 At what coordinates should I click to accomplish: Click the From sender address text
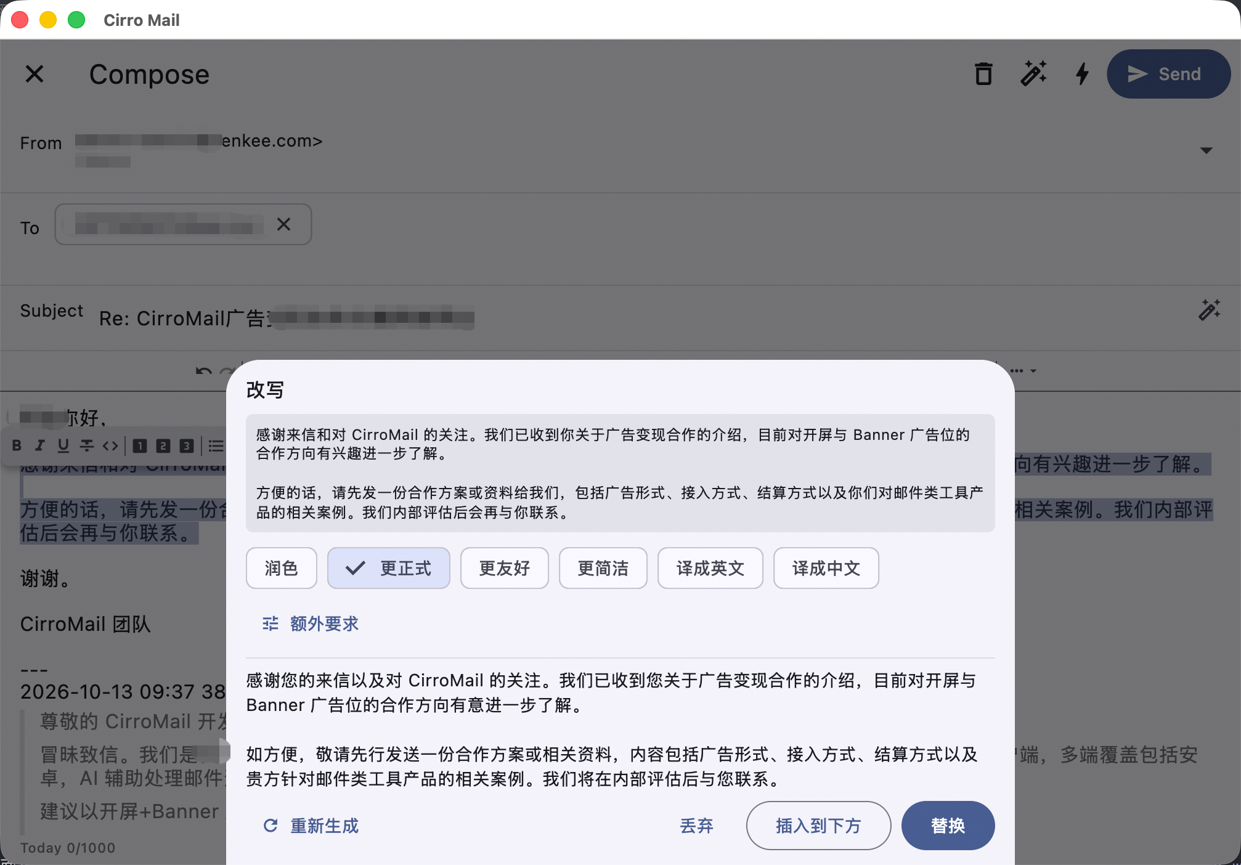pyautogui.click(x=199, y=142)
